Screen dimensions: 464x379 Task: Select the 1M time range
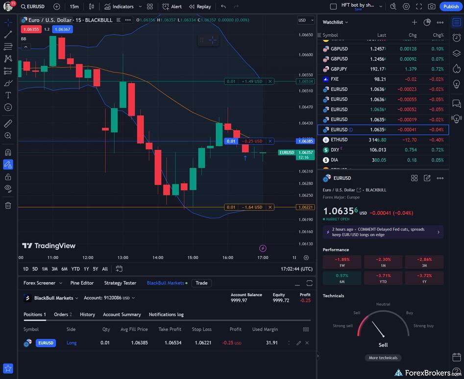(x=45, y=269)
